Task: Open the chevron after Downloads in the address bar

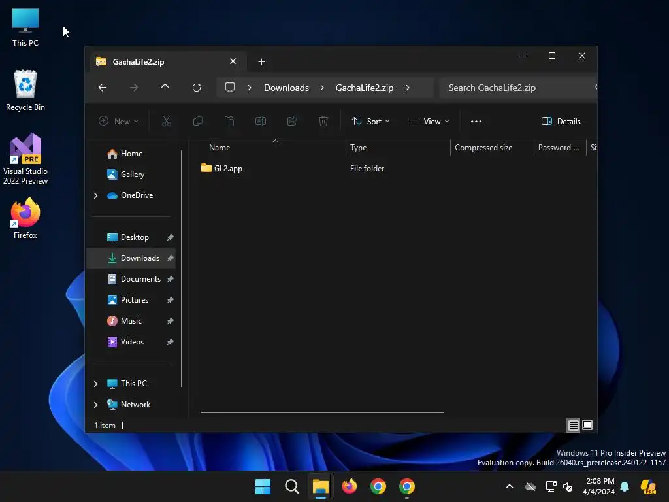Action: (x=322, y=88)
